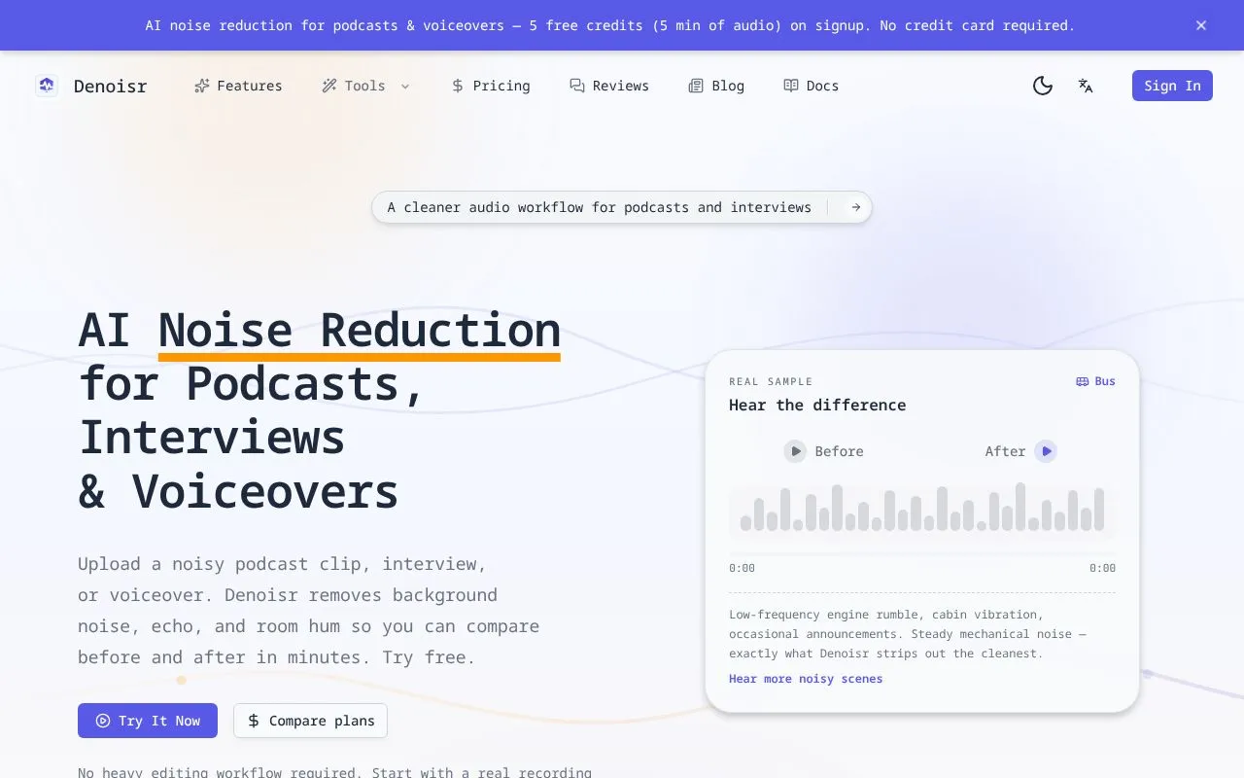Viewport: 1244px width, 778px height.
Task: Open the Features menu item
Action: tap(238, 86)
